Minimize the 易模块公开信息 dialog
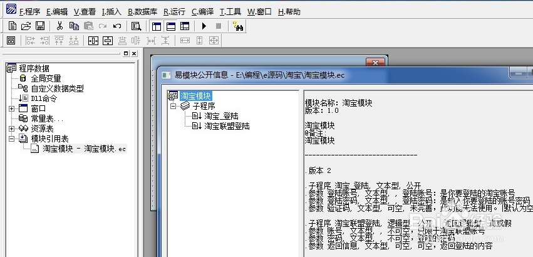Viewport: 533px width, 257px height. tap(518, 73)
